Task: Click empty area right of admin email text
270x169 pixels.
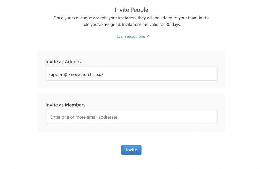Action: coord(160,74)
